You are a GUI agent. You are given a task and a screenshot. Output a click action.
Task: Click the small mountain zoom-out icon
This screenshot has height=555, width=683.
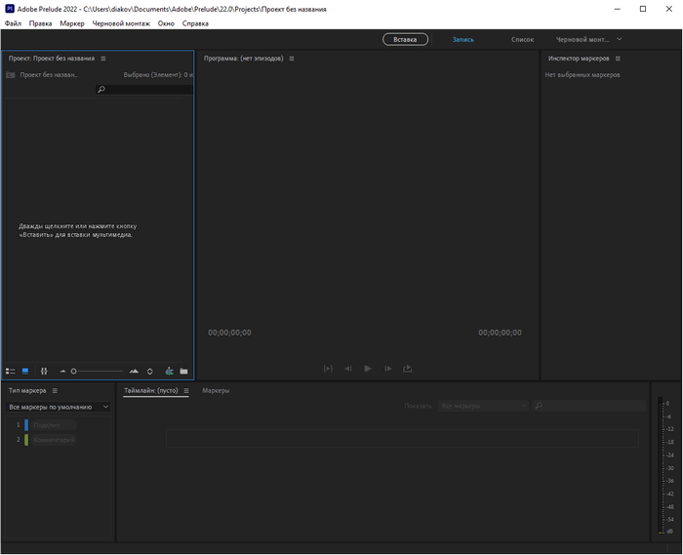63,371
